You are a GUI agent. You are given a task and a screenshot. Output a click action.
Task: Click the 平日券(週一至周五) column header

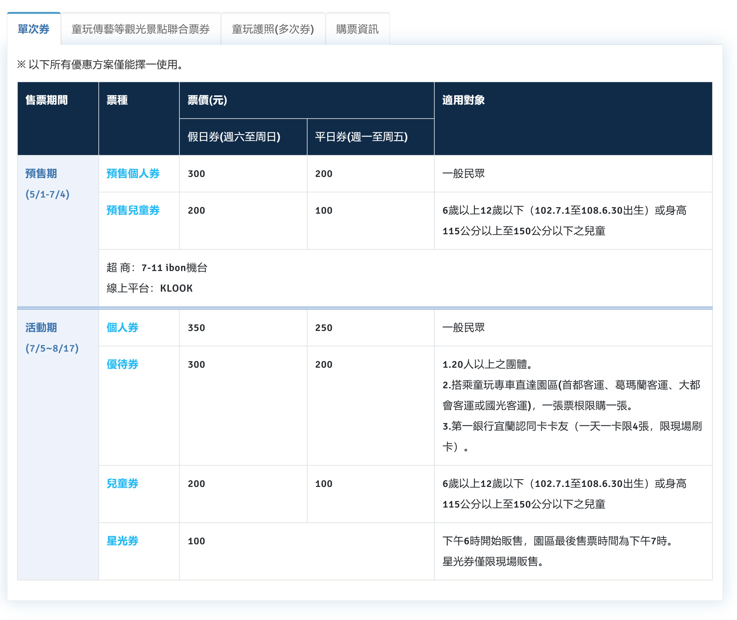point(361,137)
